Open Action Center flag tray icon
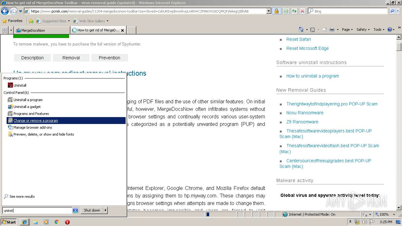 point(372,222)
